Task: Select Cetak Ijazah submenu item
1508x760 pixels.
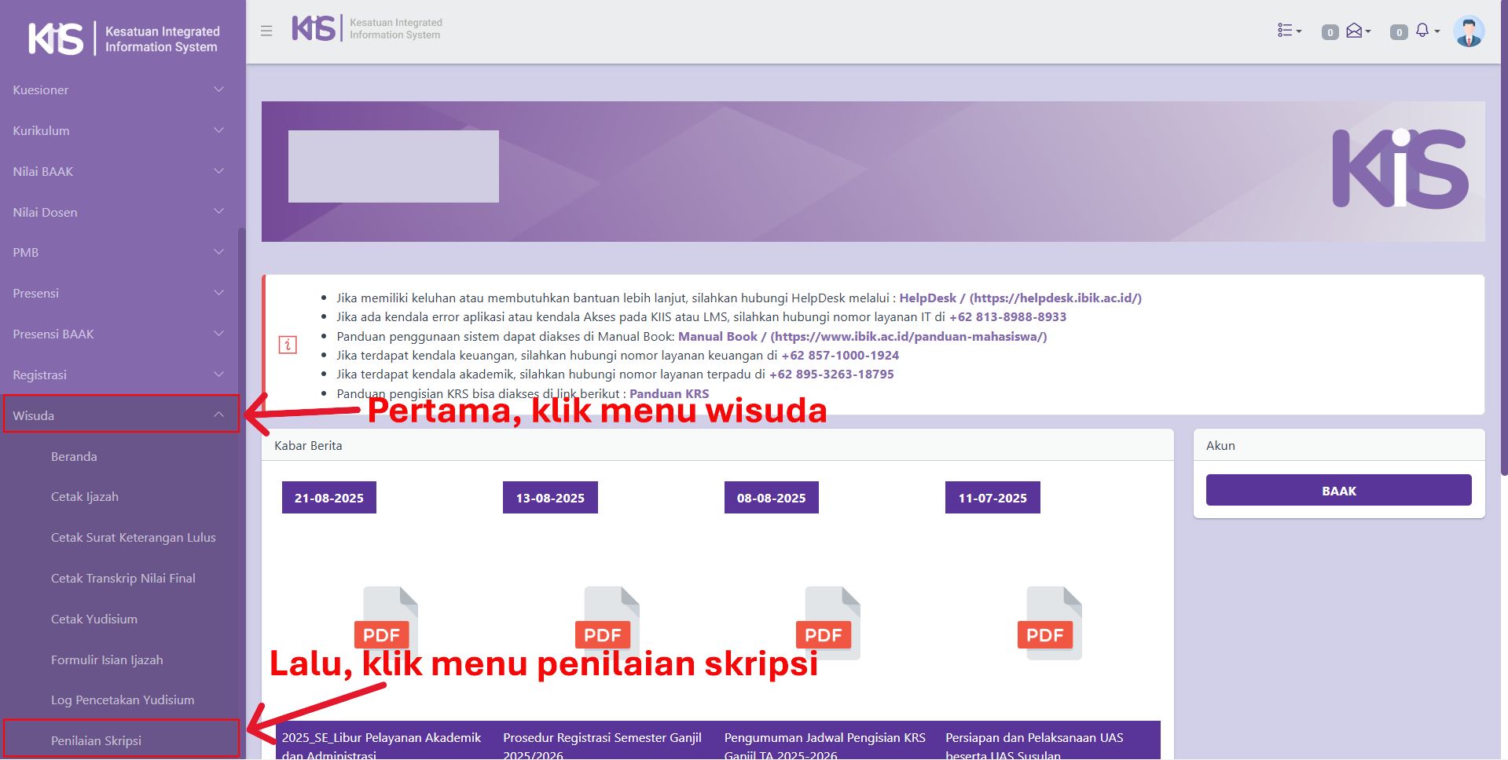Action: tap(85, 496)
